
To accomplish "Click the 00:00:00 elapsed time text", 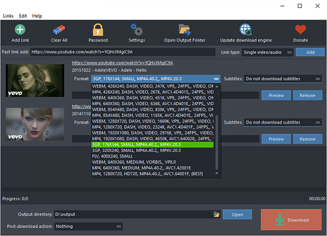I will click(317, 199).
